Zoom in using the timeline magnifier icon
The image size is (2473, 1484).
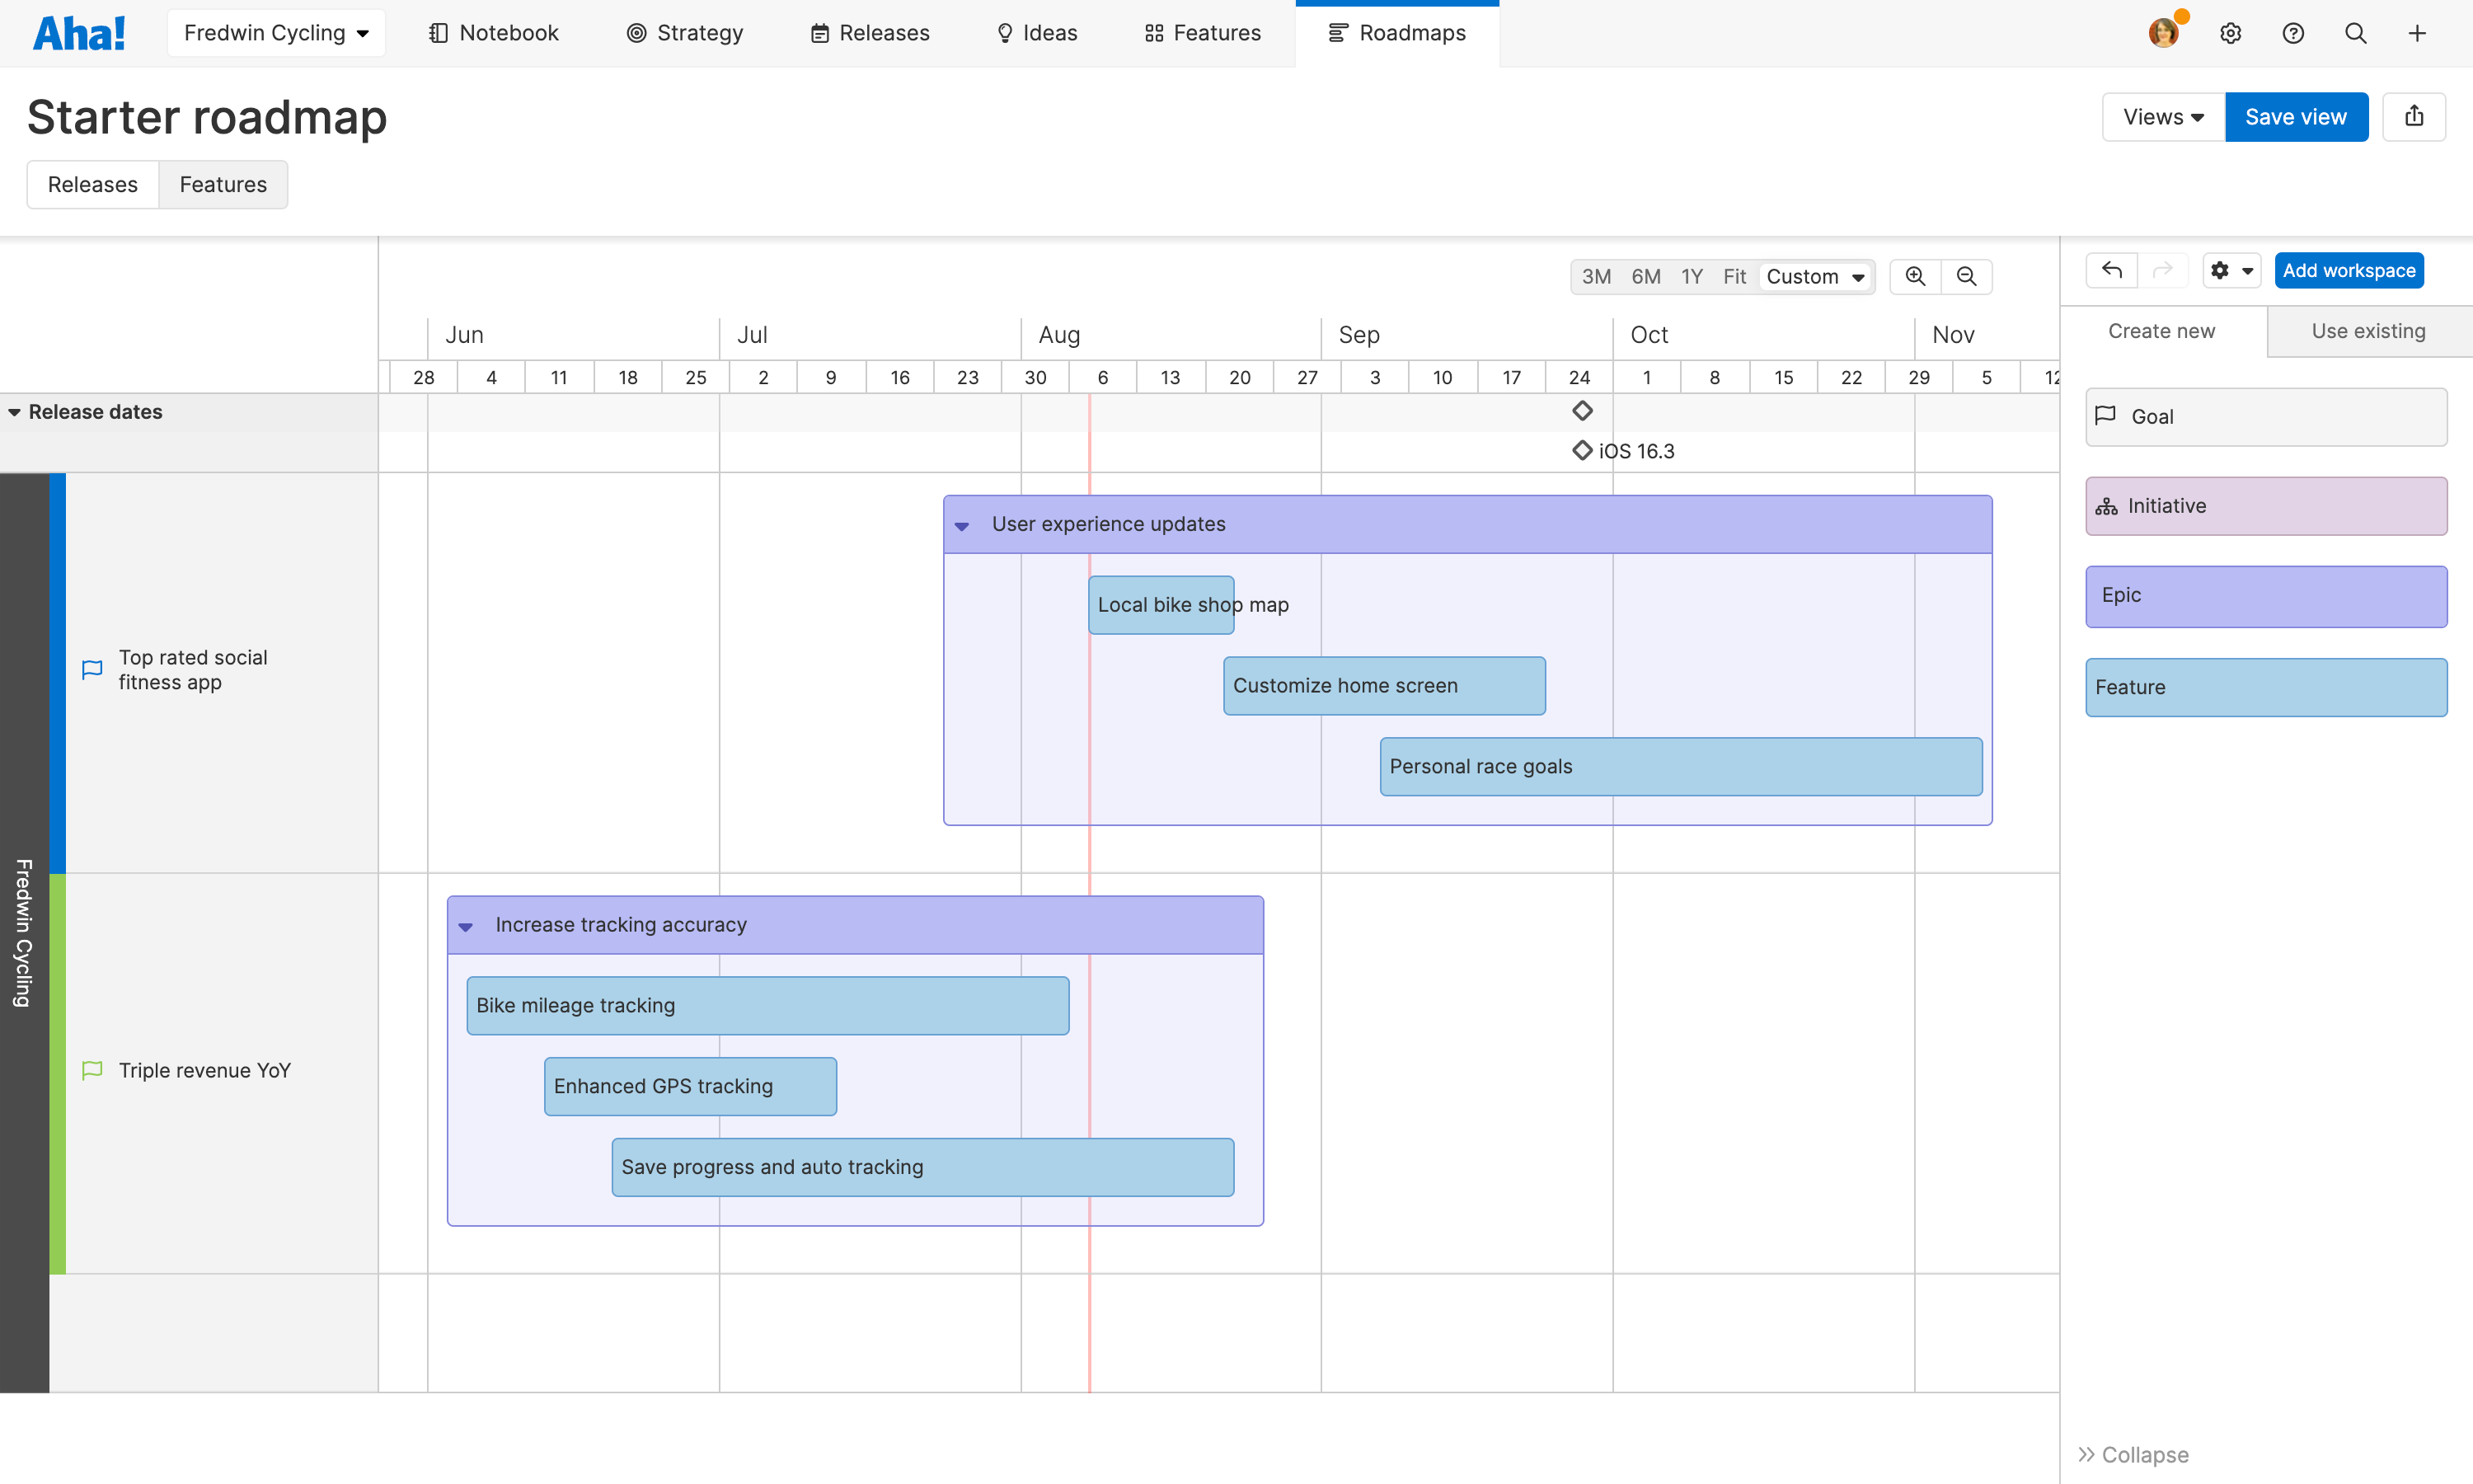pos(1914,276)
